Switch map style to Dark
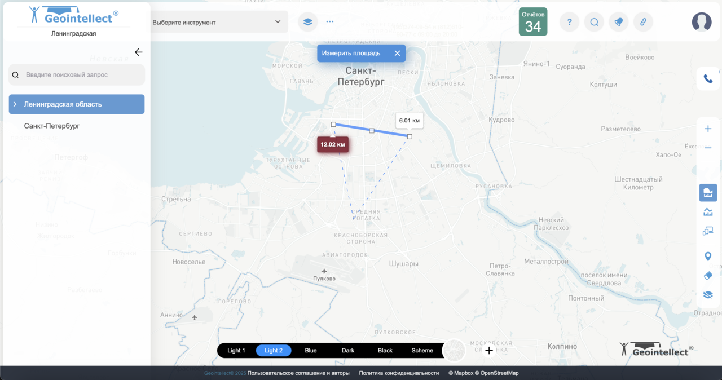 click(348, 351)
